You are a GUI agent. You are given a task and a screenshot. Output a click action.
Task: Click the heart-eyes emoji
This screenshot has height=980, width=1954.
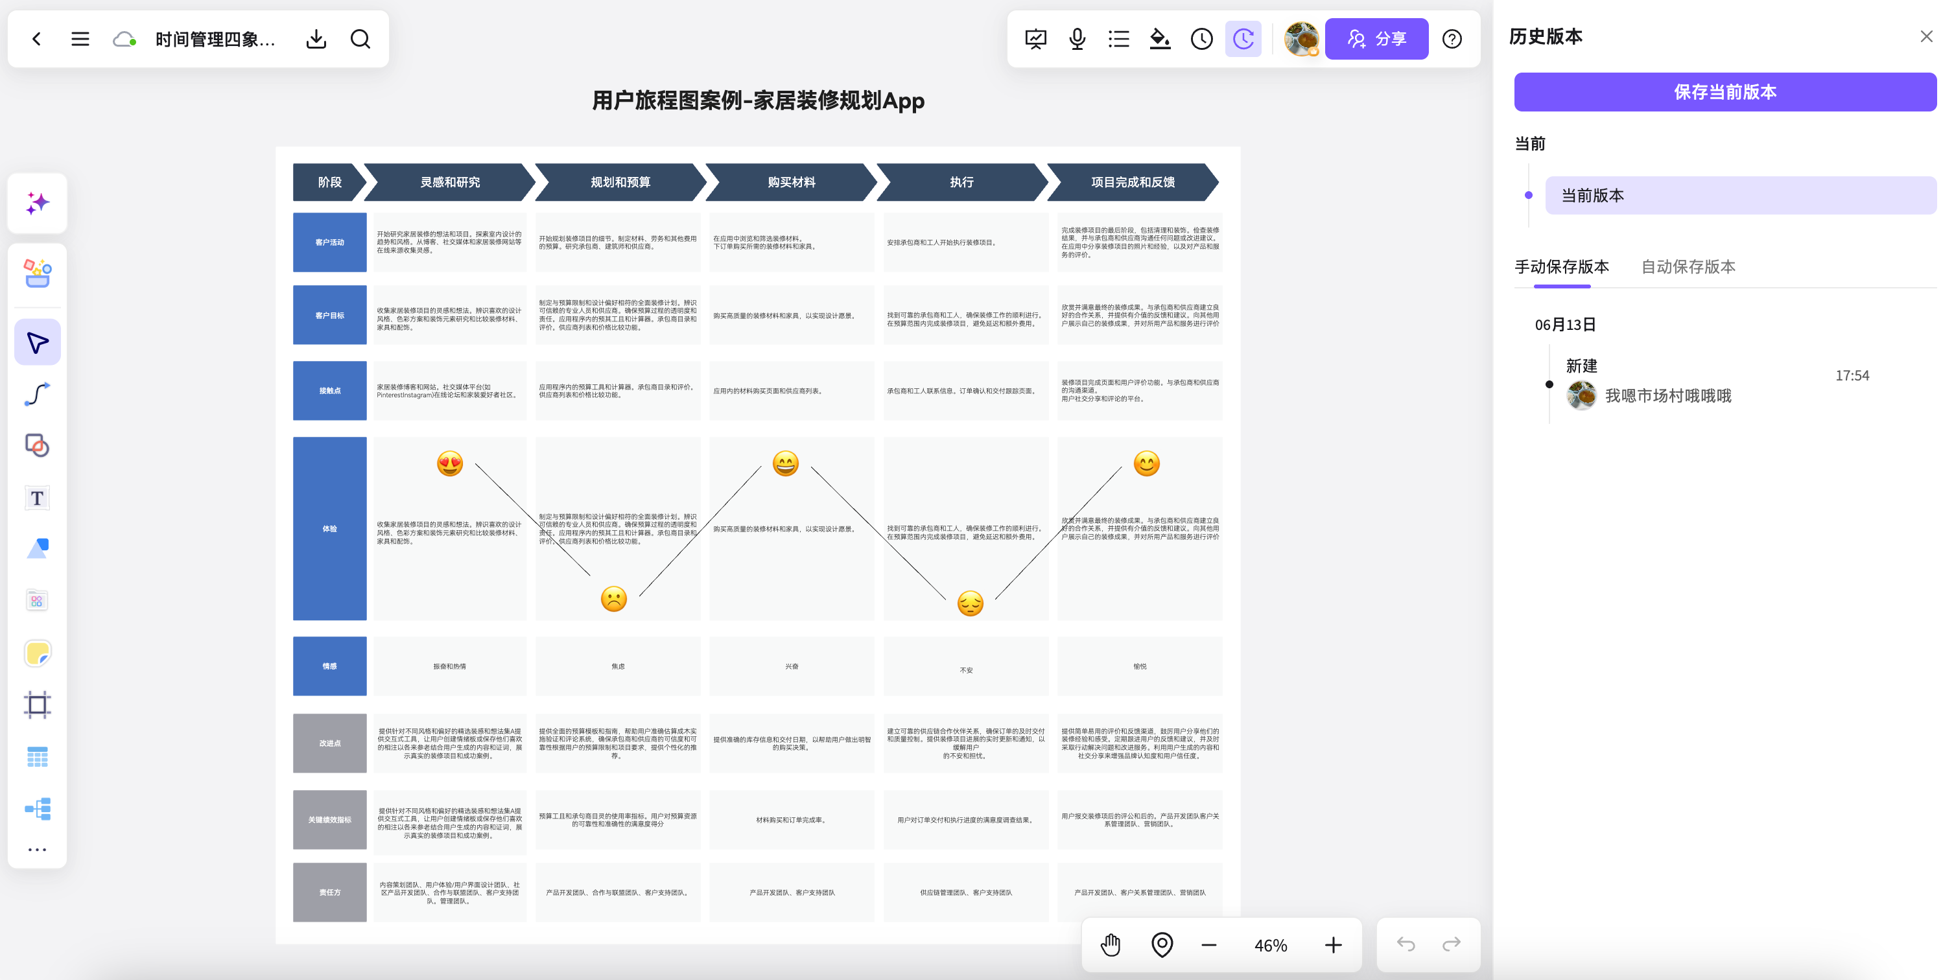click(x=450, y=463)
